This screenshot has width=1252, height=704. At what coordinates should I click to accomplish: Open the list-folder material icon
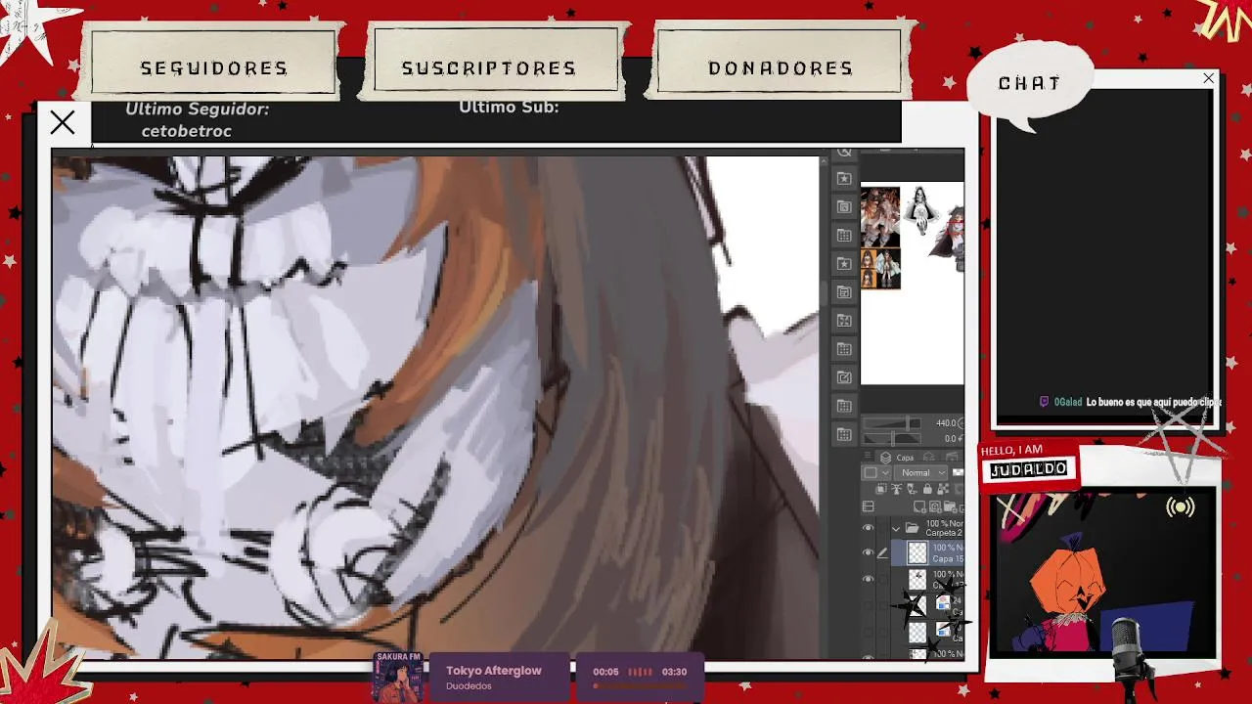pos(844,291)
